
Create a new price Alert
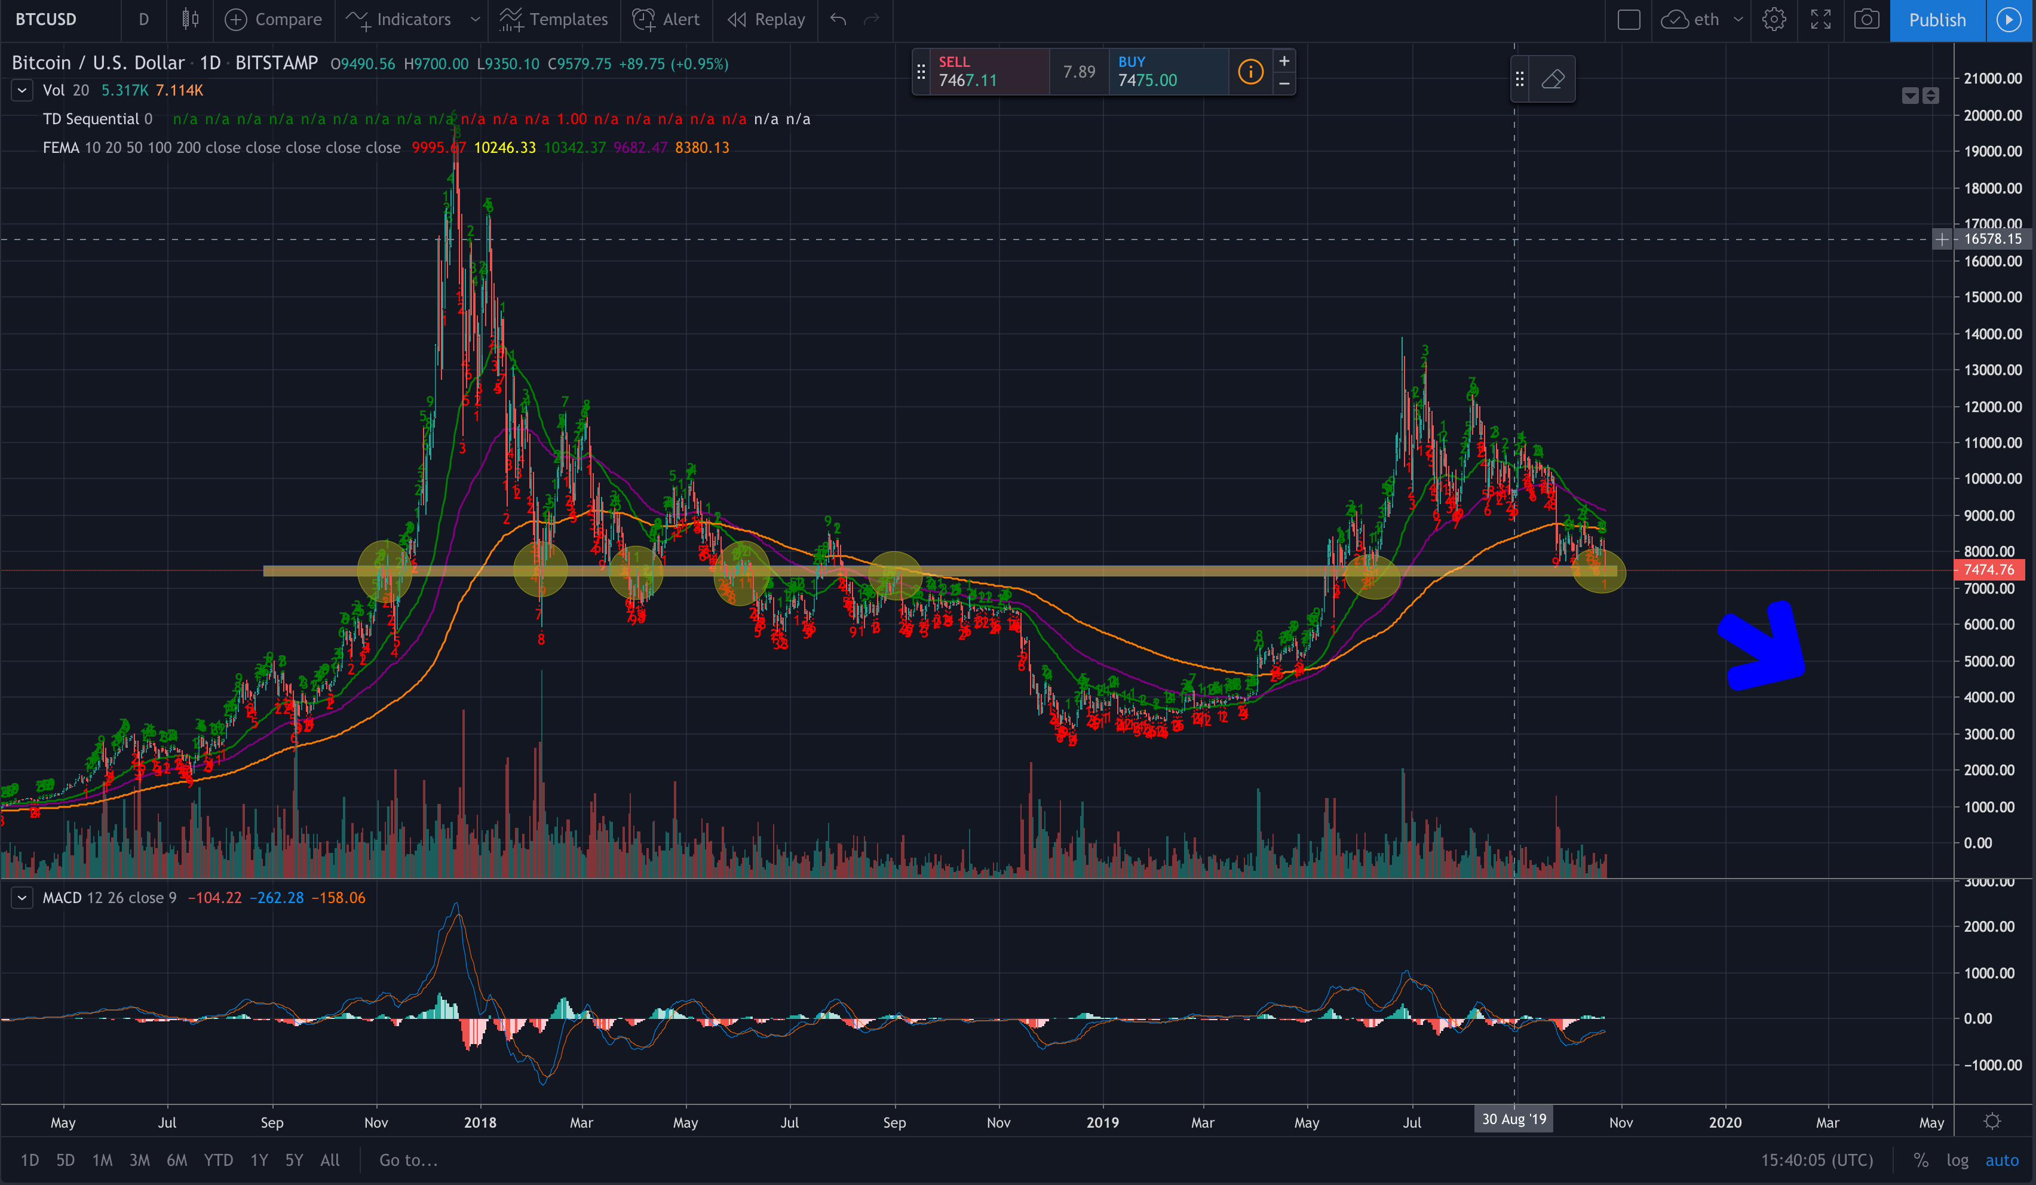pos(667,19)
